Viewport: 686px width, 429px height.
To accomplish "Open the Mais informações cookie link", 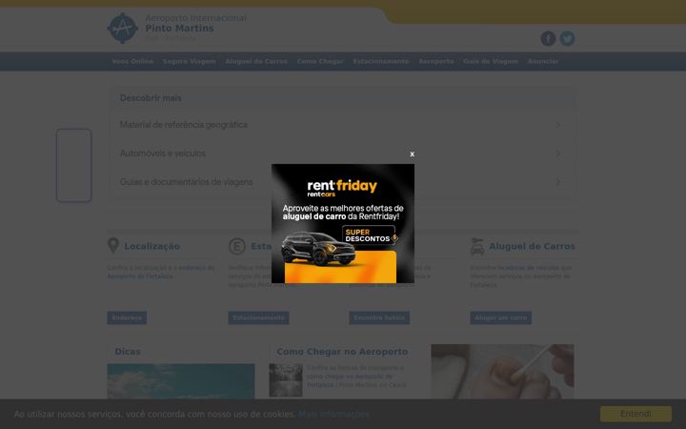I will pos(333,414).
